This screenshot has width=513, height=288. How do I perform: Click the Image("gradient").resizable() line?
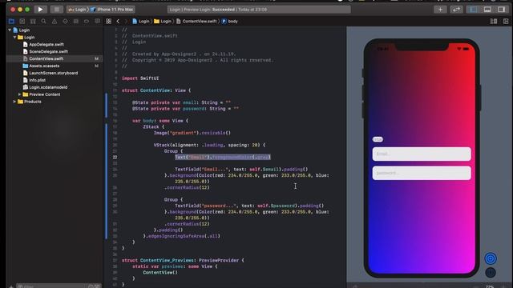click(192, 133)
